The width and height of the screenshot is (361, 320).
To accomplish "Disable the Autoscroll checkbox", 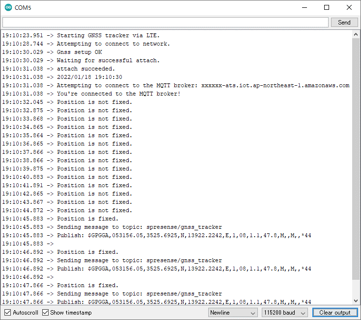I will pos(8,313).
